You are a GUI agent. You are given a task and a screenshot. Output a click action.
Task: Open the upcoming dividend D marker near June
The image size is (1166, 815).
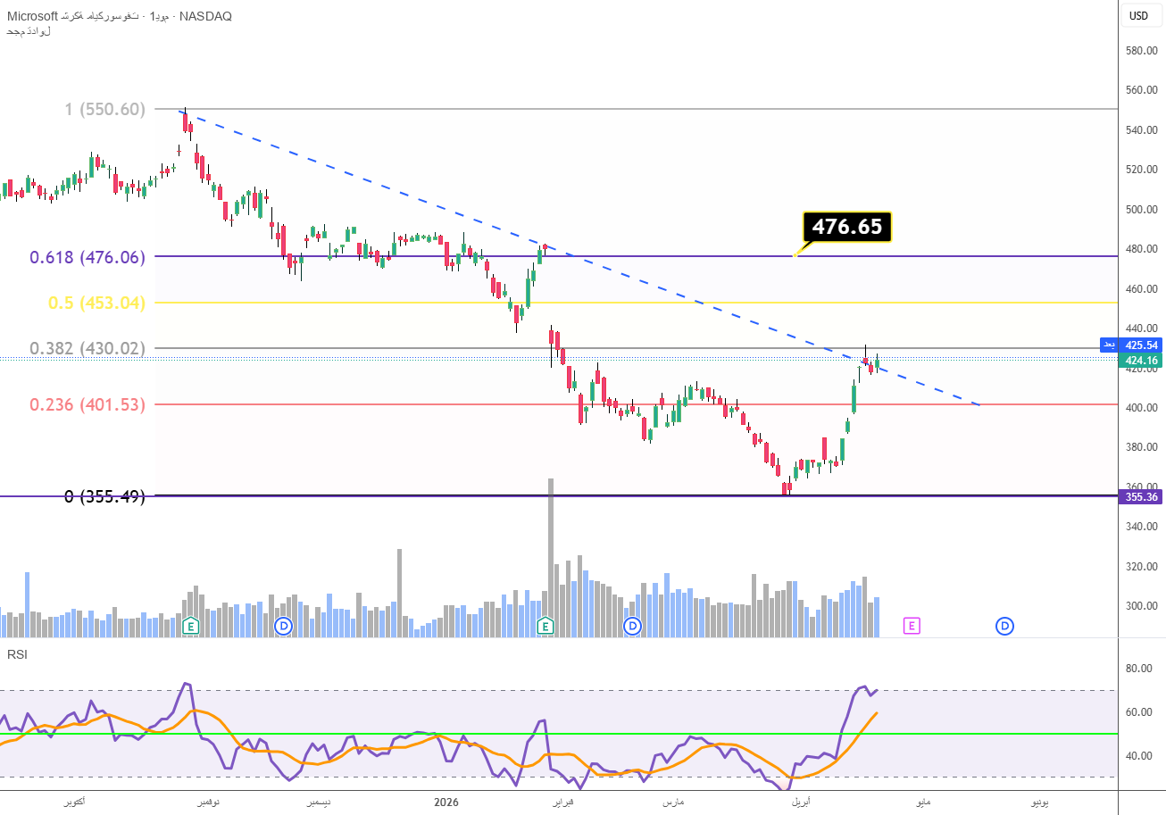[1004, 626]
